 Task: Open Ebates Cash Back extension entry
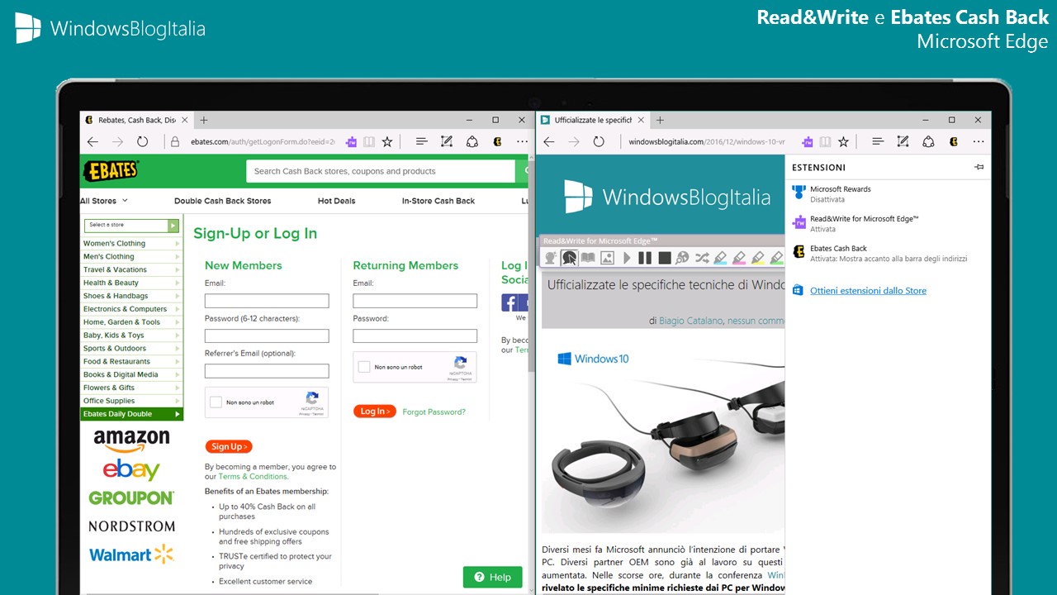tap(888, 253)
